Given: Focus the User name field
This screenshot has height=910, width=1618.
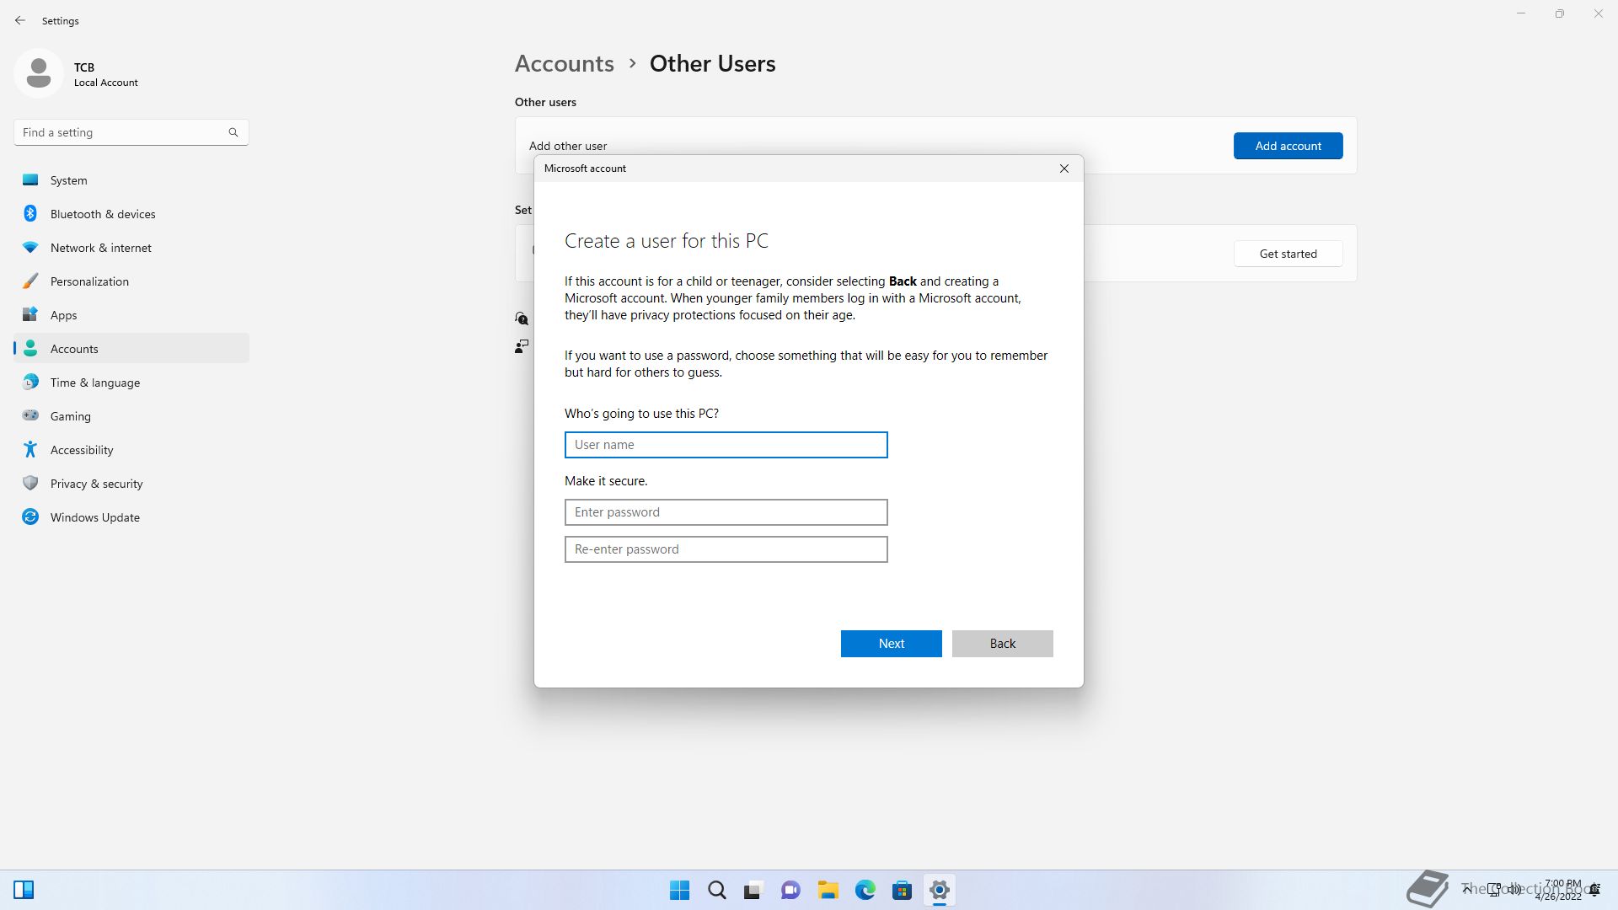Looking at the screenshot, I should pos(726,445).
